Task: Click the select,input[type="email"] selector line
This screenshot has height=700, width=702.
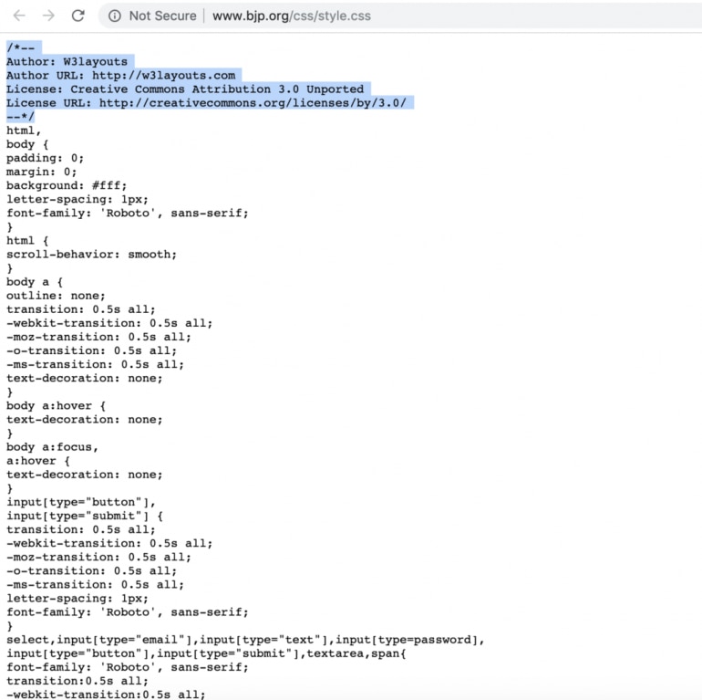Action: coord(244,640)
